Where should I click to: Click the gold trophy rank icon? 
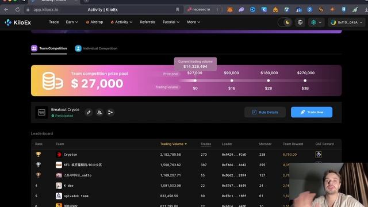point(39,154)
